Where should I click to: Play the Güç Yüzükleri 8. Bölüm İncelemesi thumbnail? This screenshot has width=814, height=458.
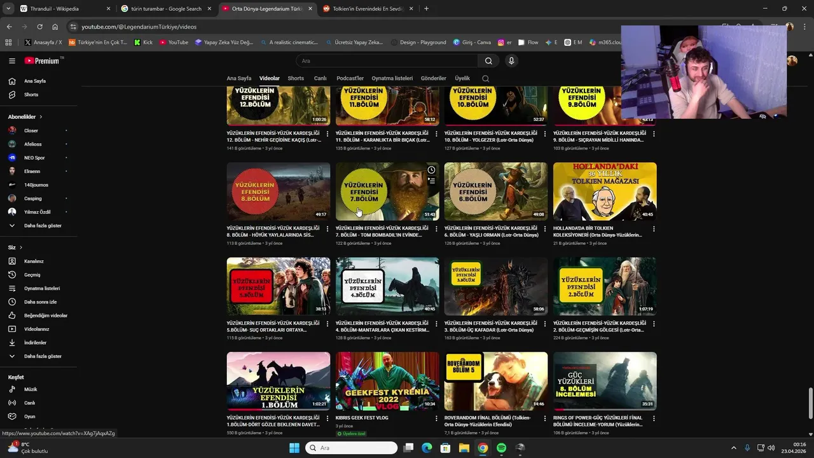pyautogui.click(x=605, y=381)
